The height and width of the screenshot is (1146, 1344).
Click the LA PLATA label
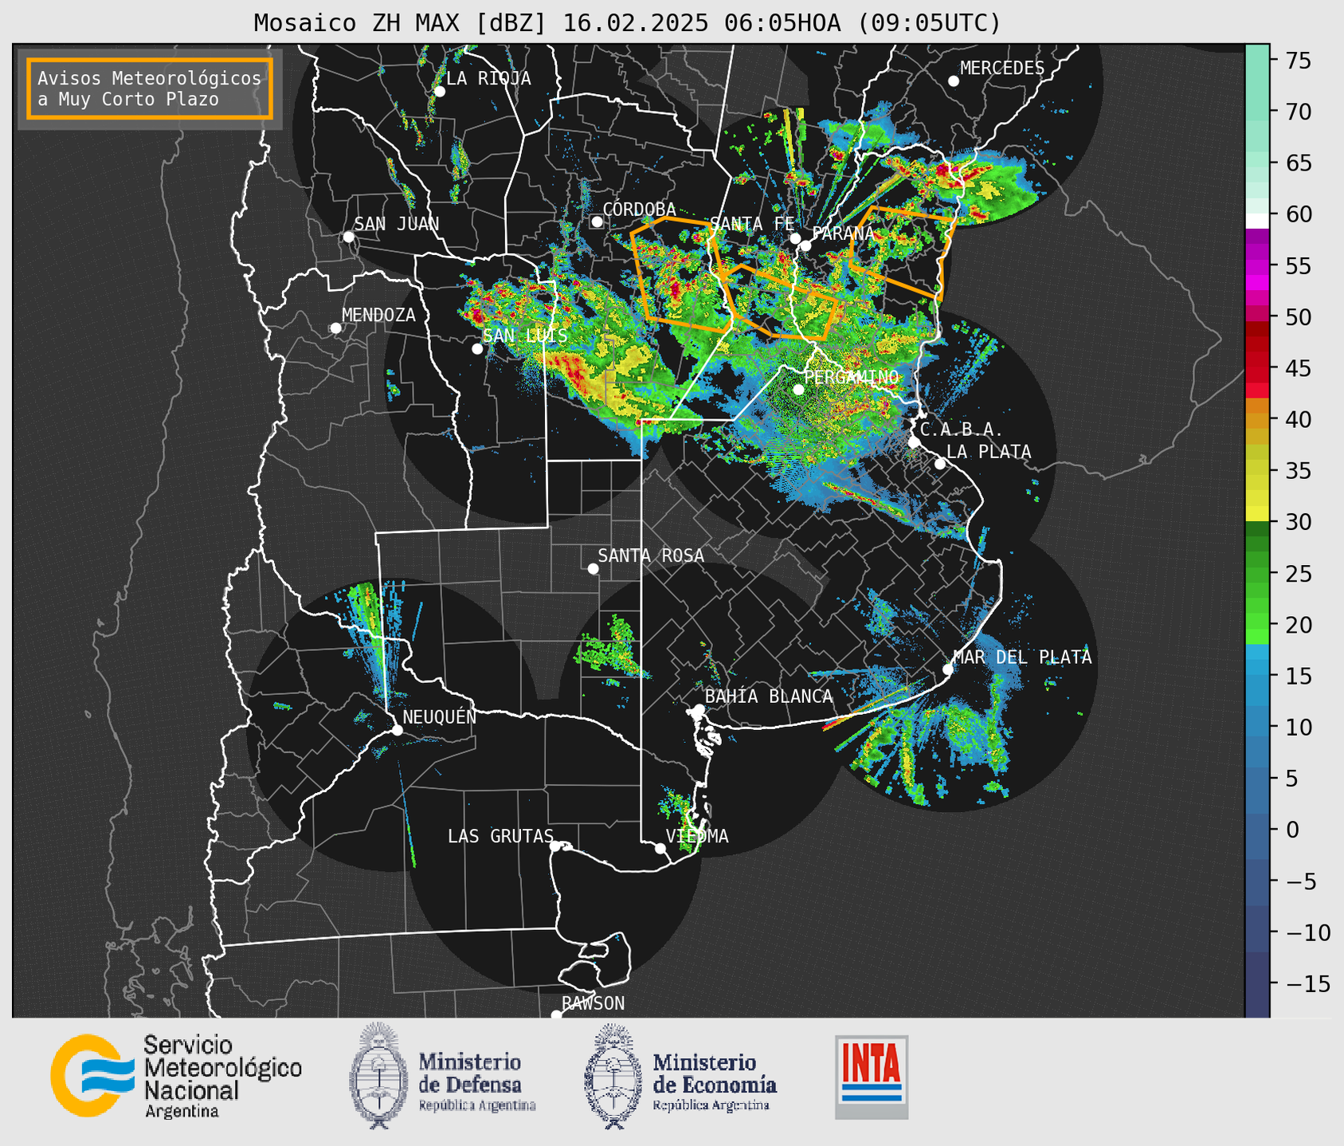989,452
